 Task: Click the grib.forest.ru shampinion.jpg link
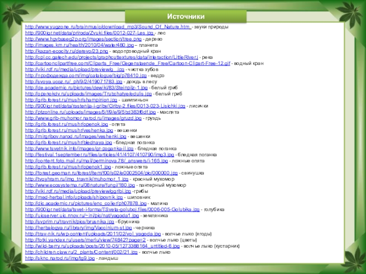(70, 99)
